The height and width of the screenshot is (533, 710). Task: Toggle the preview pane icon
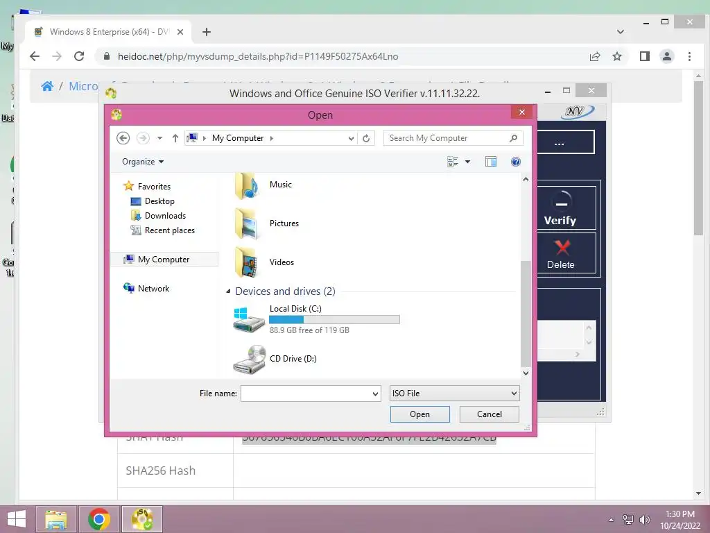(x=491, y=162)
